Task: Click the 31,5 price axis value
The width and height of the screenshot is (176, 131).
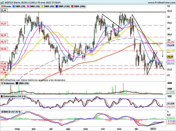Action: click(170, 23)
